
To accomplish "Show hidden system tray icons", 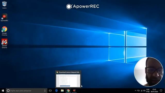I will point(136,91).
